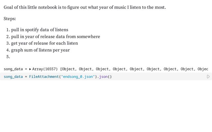Click "get year of release for each listen"
Image resolution: width=212 pixels, height=132 pixels.
coord(44,43)
